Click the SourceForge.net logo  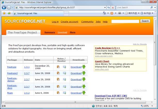(x=25, y=21)
